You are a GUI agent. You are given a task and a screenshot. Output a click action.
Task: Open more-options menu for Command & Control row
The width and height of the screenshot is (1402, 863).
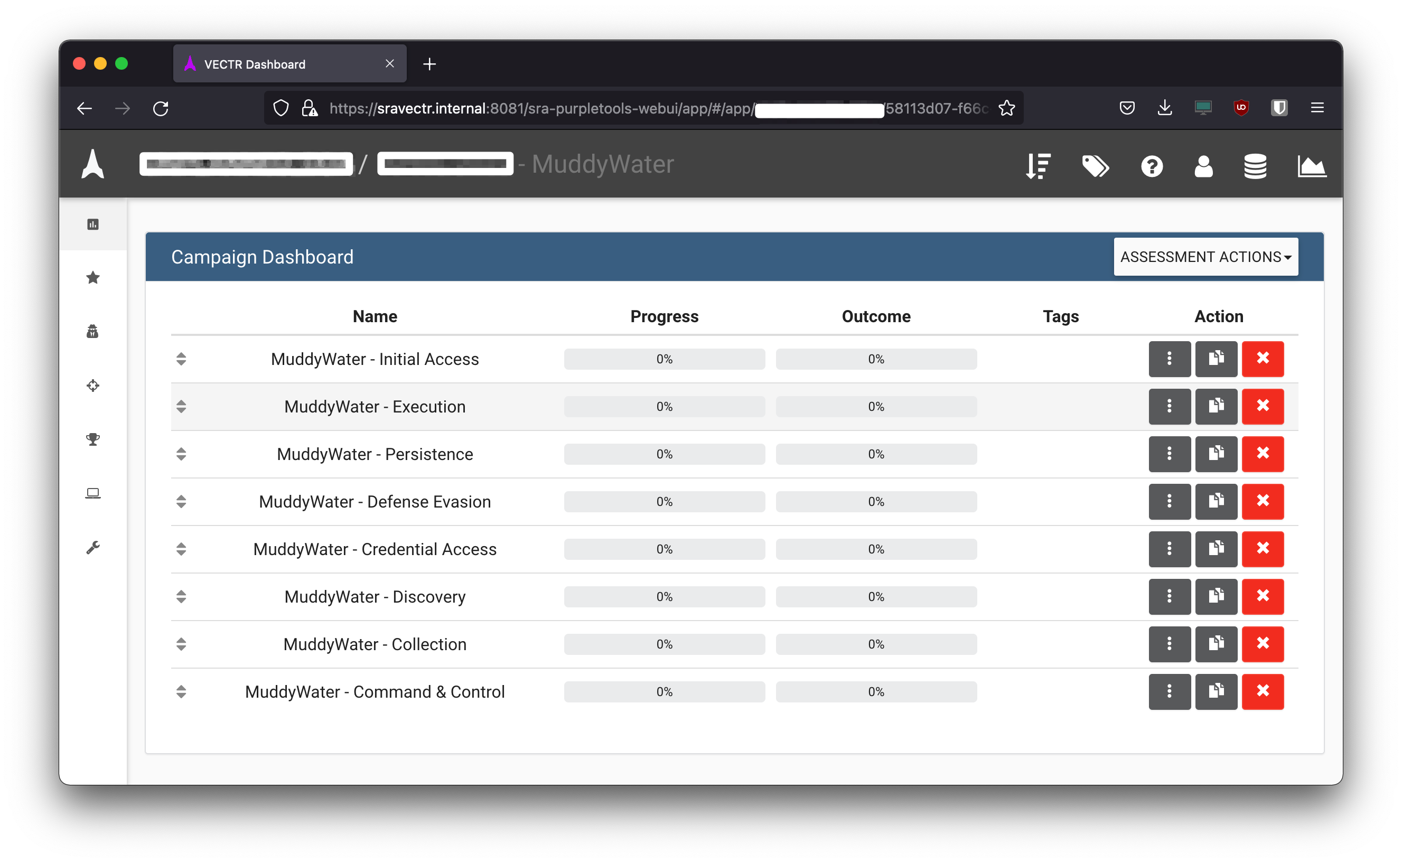1169,691
